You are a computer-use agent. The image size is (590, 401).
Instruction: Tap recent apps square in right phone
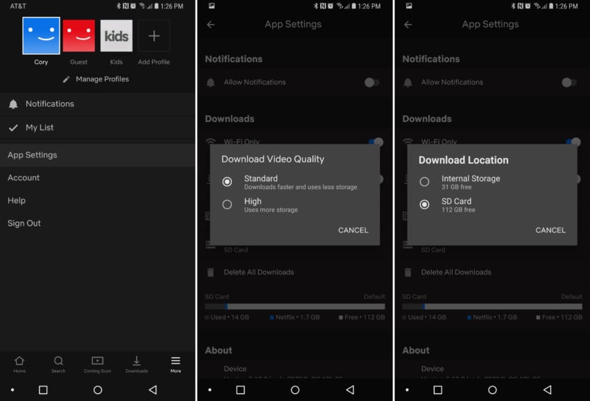(437, 390)
